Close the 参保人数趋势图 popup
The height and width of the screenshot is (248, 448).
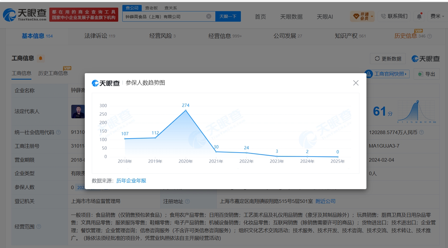[x=356, y=83]
